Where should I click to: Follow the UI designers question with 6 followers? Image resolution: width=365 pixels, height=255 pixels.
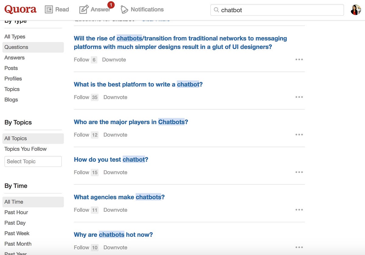(x=85, y=60)
